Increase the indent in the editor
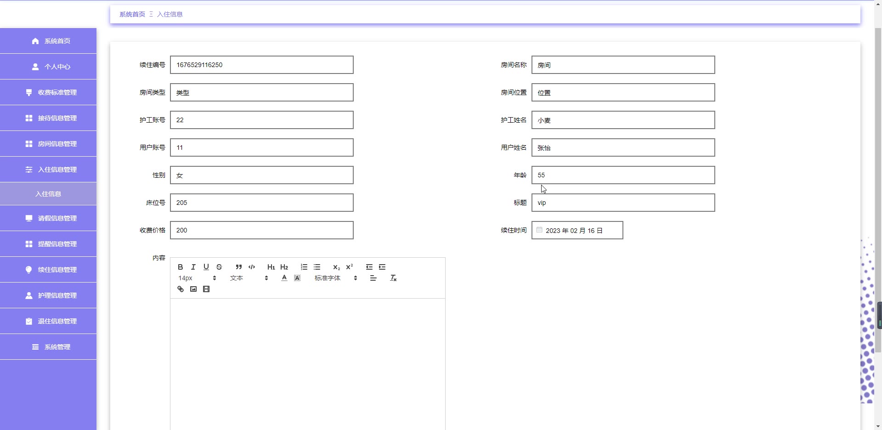This screenshot has width=882, height=430. pyautogui.click(x=382, y=267)
